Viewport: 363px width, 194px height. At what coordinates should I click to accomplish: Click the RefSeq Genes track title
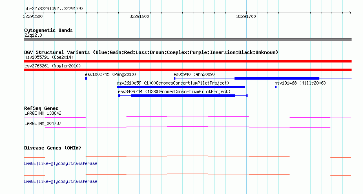click(41, 108)
